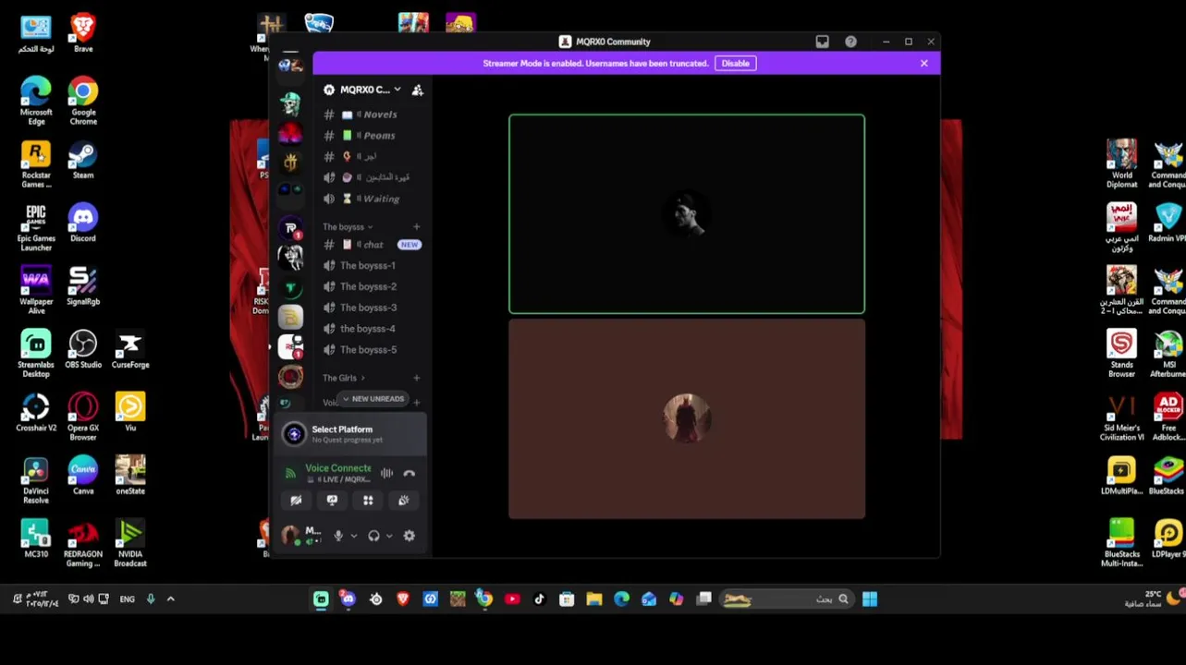
Task: Disable Streamer Mode via Disable button
Action: 735,64
